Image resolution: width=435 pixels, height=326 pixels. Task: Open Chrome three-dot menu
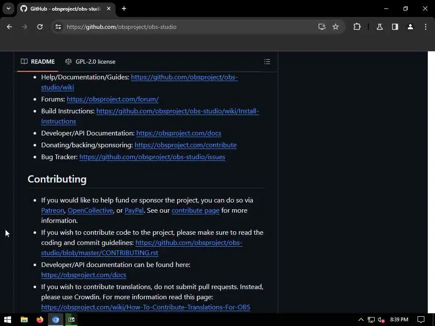[426, 27]
